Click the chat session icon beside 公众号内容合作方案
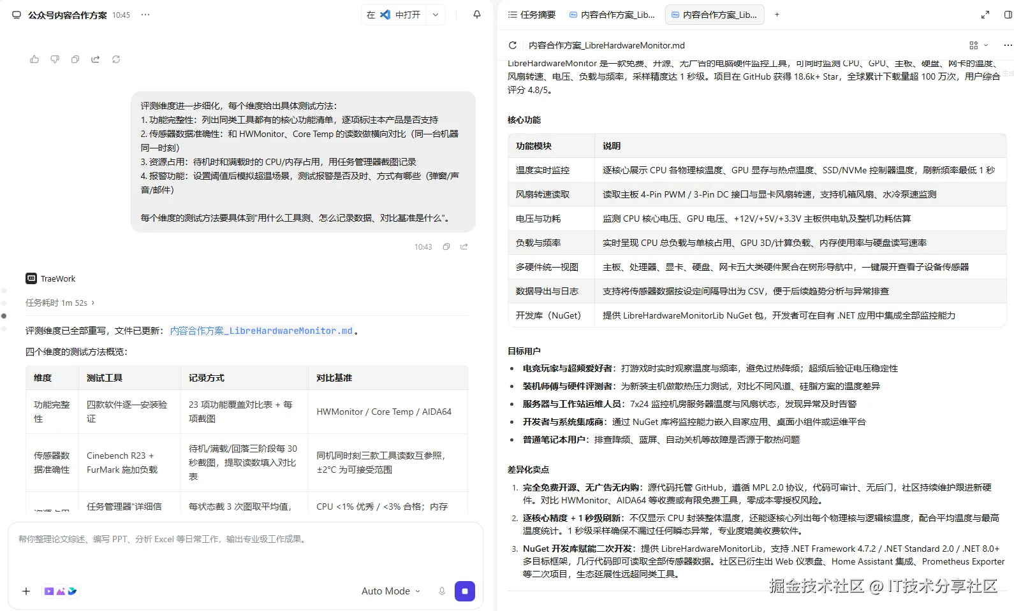The width and height of the screenshot is (1014, 611). click(x=17, y=15)
